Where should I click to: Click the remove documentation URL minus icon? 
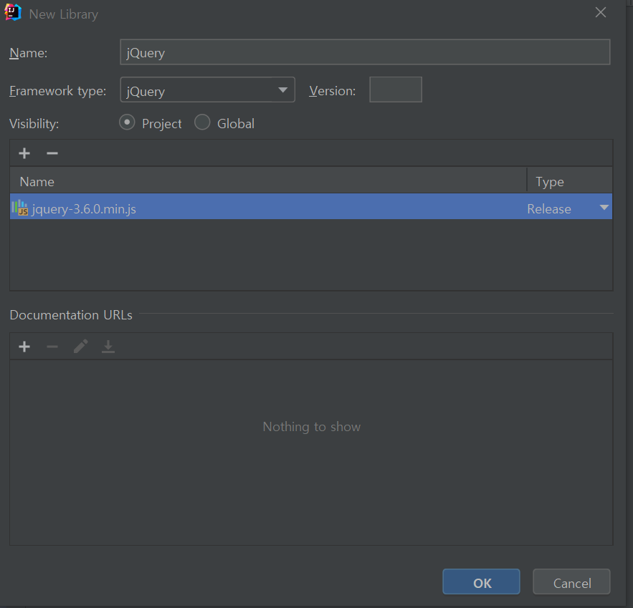[x=52, y=347]
